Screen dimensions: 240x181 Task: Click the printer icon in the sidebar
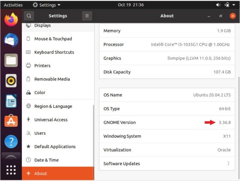(x=28, y=65)
